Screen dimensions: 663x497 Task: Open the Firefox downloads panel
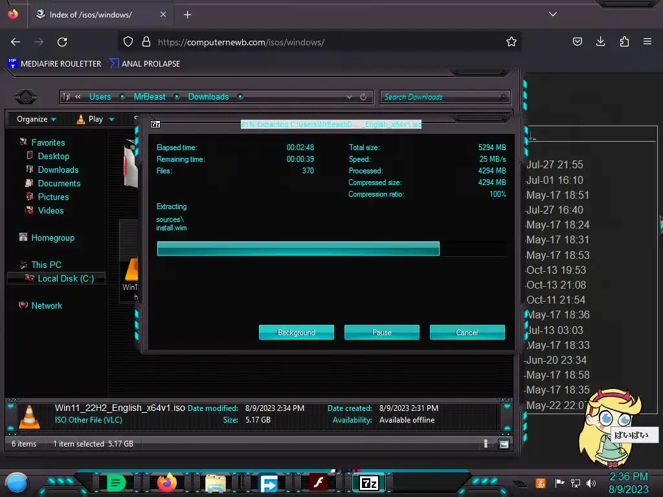pos(600,41)
